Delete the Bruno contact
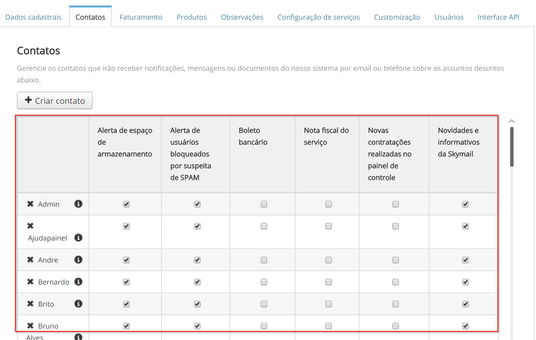The image size is (536, 340). click(x=30, y=326)
